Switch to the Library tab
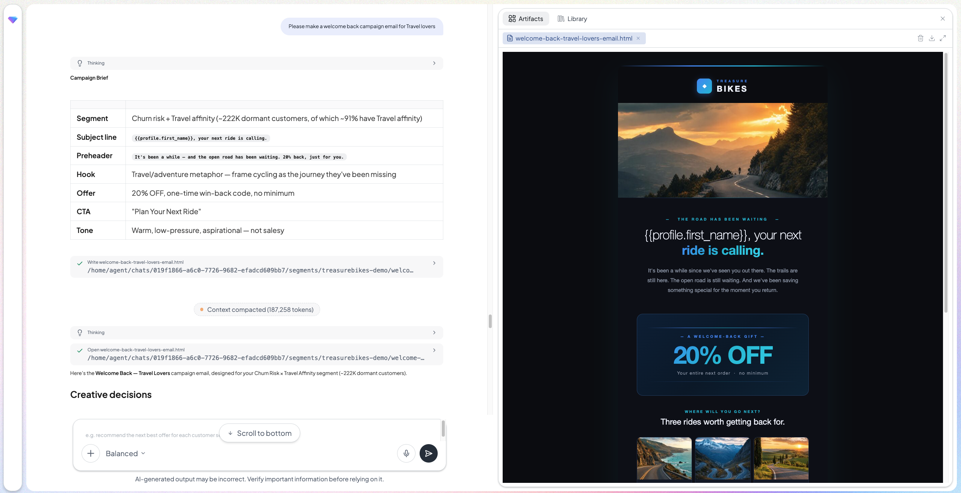Image resolution: width=961 pixels, height=493 pixels. [x=572, y=19]
